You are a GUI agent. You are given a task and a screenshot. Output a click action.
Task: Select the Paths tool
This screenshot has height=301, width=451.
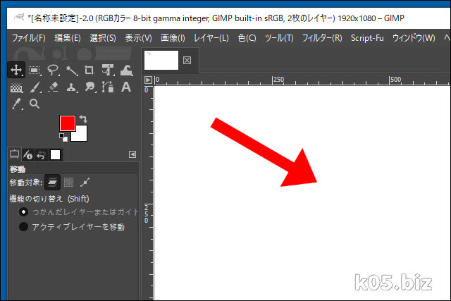108,87
